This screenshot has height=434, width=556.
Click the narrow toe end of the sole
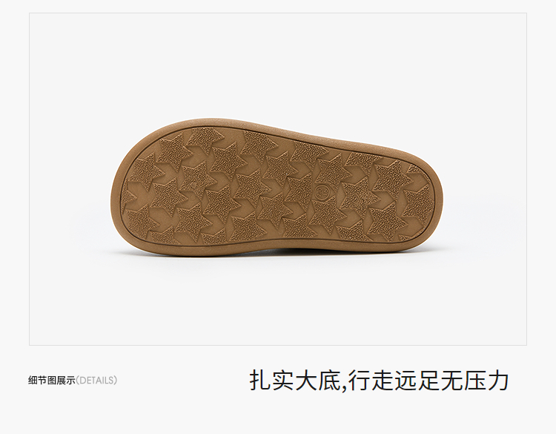coord(431,199)
